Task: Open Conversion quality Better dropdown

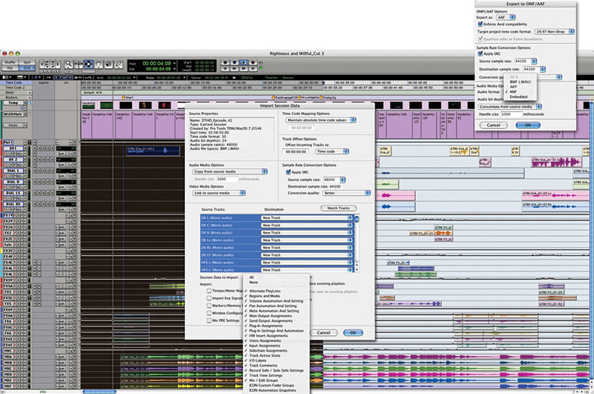Action: pyautogui.click(x=347, y=193)
